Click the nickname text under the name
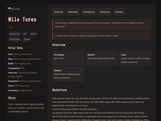This screenshot has height=121, width=161. [x=11, y=27]
